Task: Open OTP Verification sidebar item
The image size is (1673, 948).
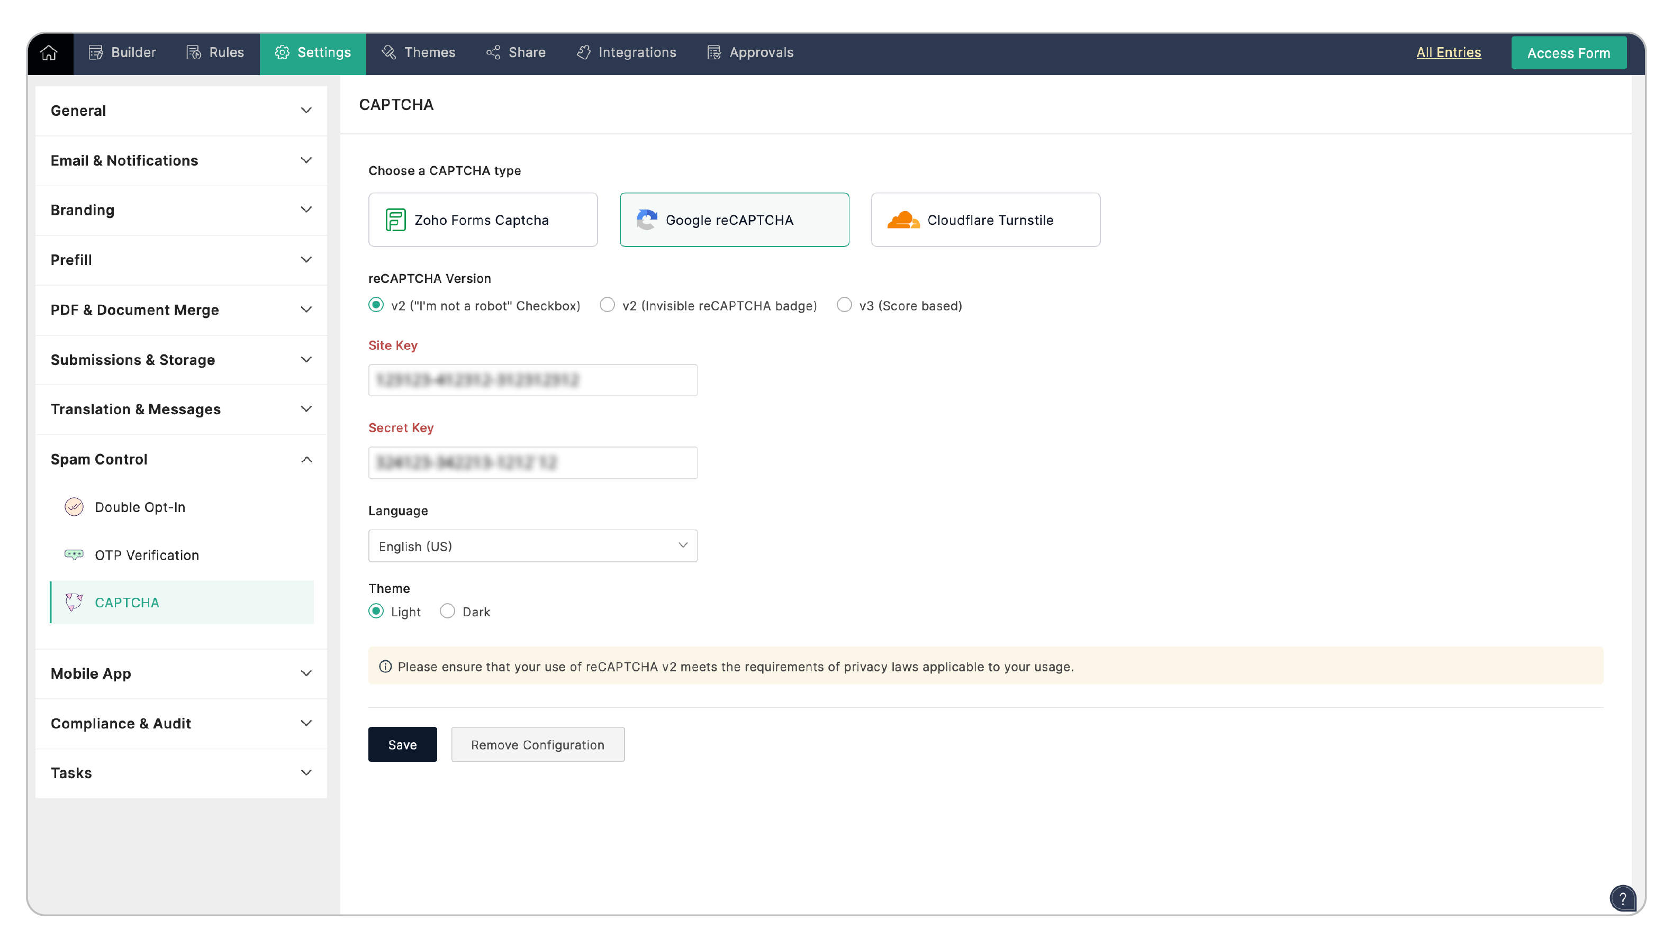Action: [147, 555]
